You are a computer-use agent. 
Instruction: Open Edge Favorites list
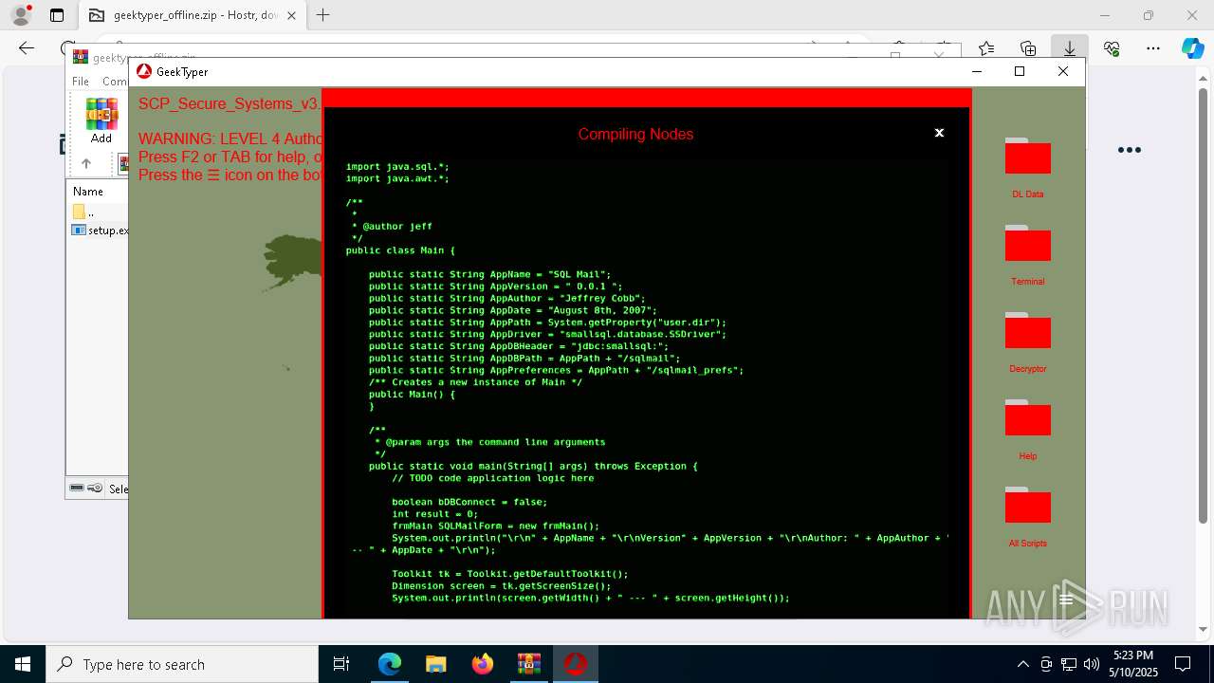tap(986, 48)
